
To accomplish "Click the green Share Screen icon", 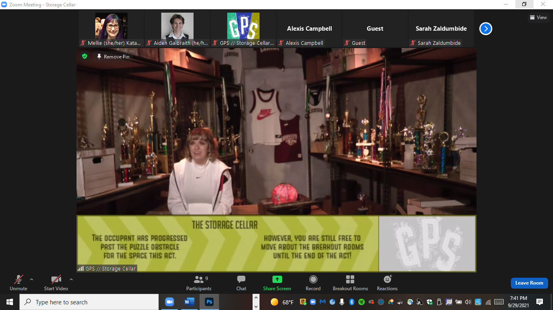I will pos(277,279).
